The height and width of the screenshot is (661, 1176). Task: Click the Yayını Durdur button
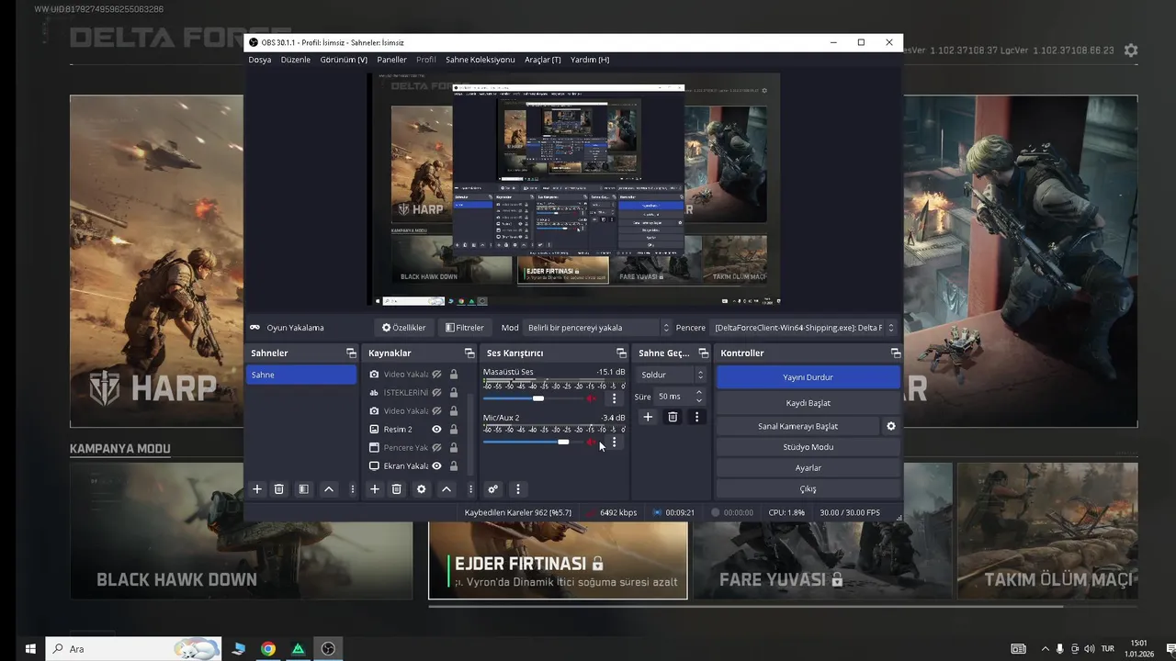click(x=808, y=377)
